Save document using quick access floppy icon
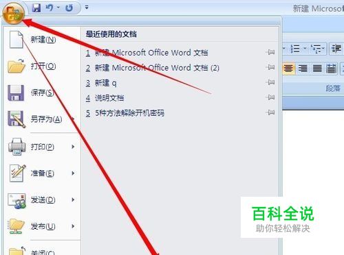344x255 pixels. [36, 8]
